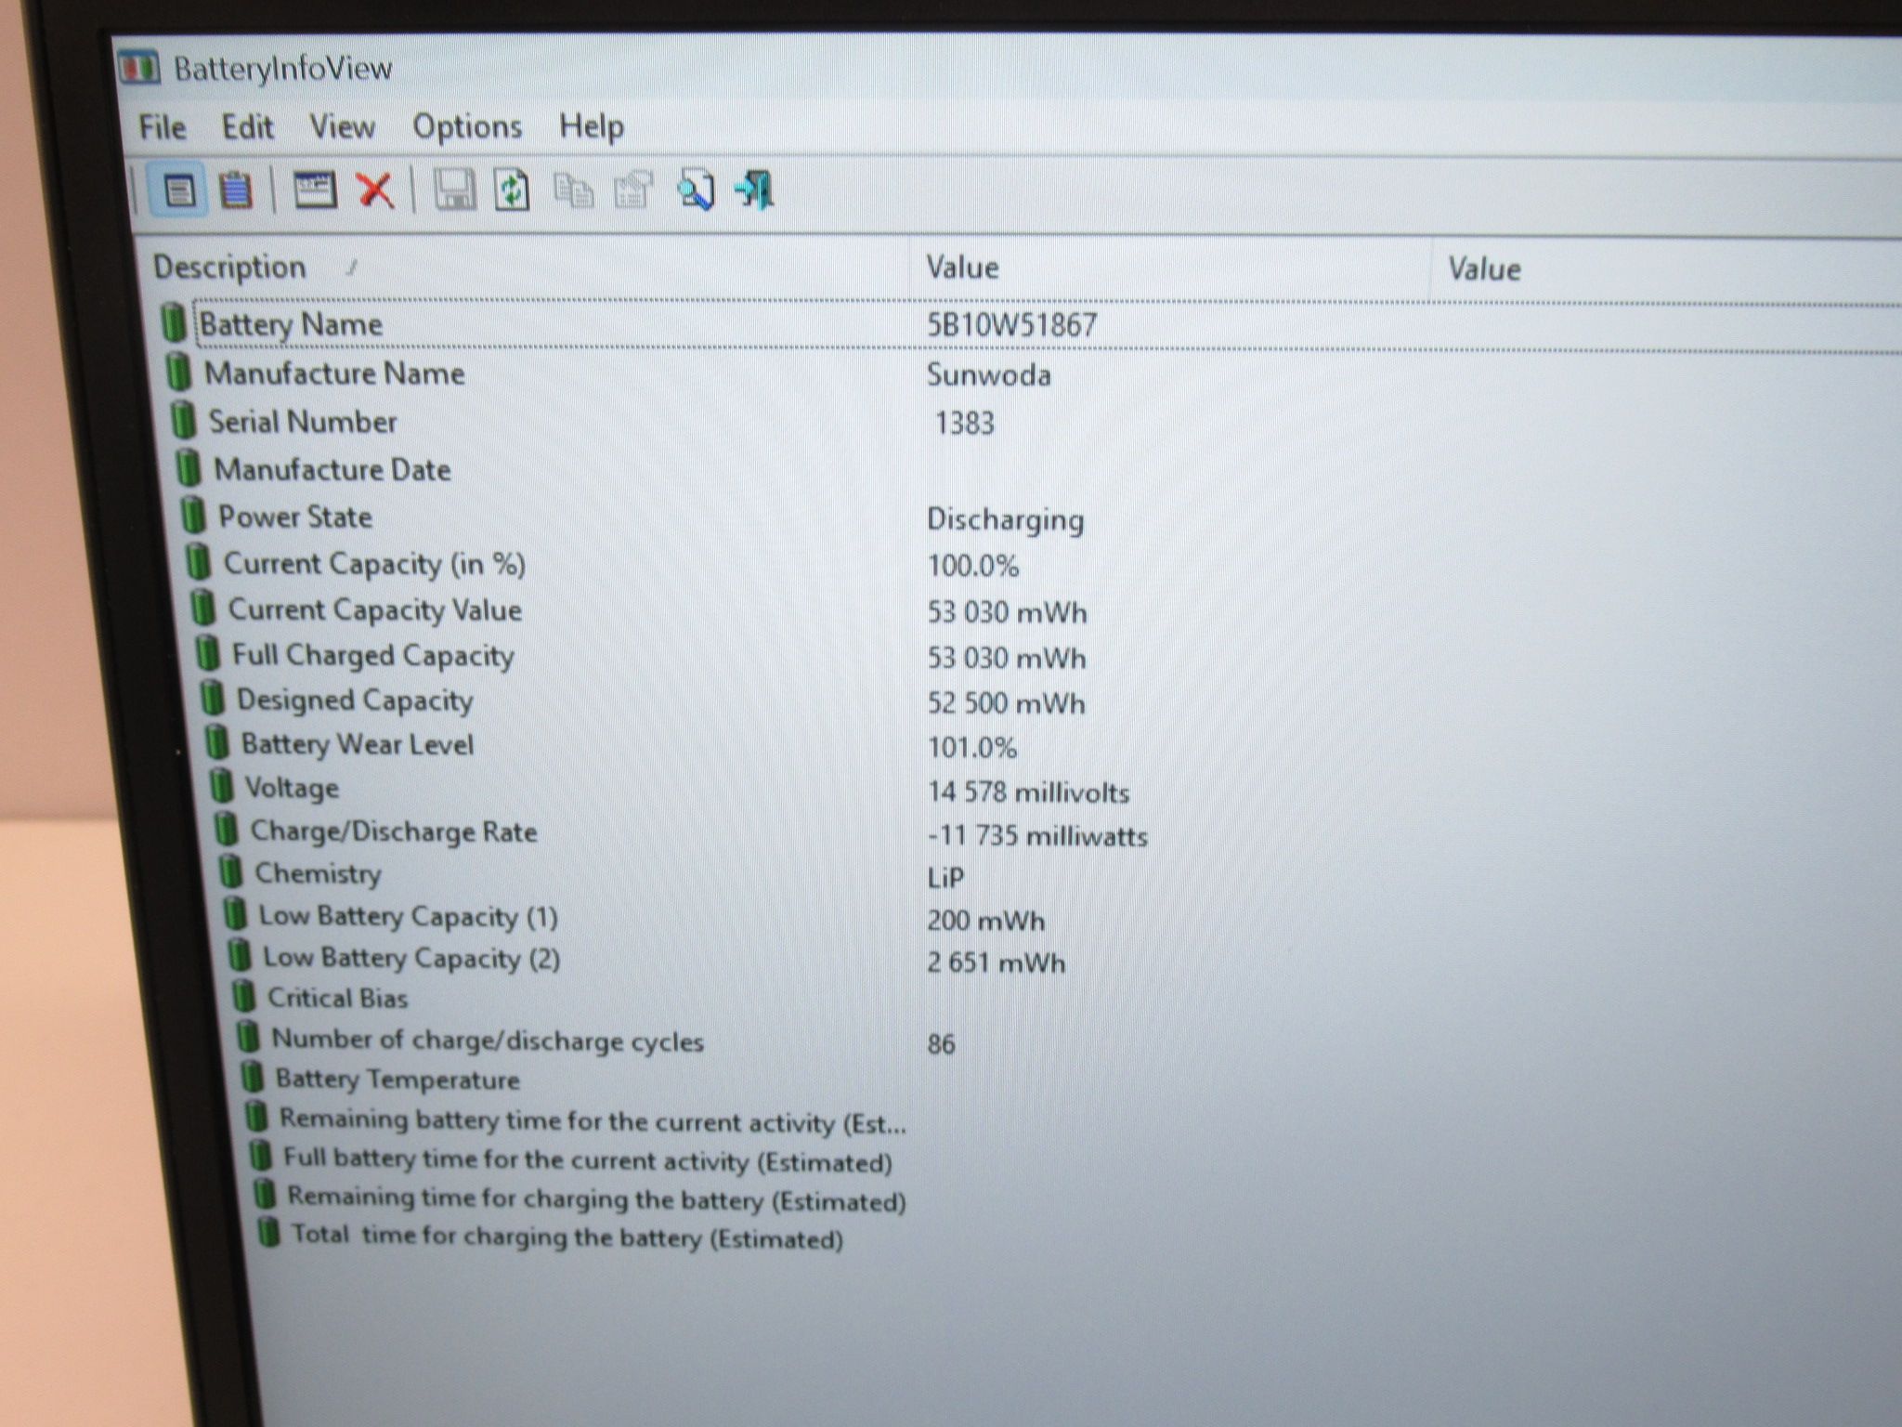Image resolution: width=1902 pixels, height=1427 pixels.
Task: Select the Battery Temperature row label
Action: [397, 1080]
